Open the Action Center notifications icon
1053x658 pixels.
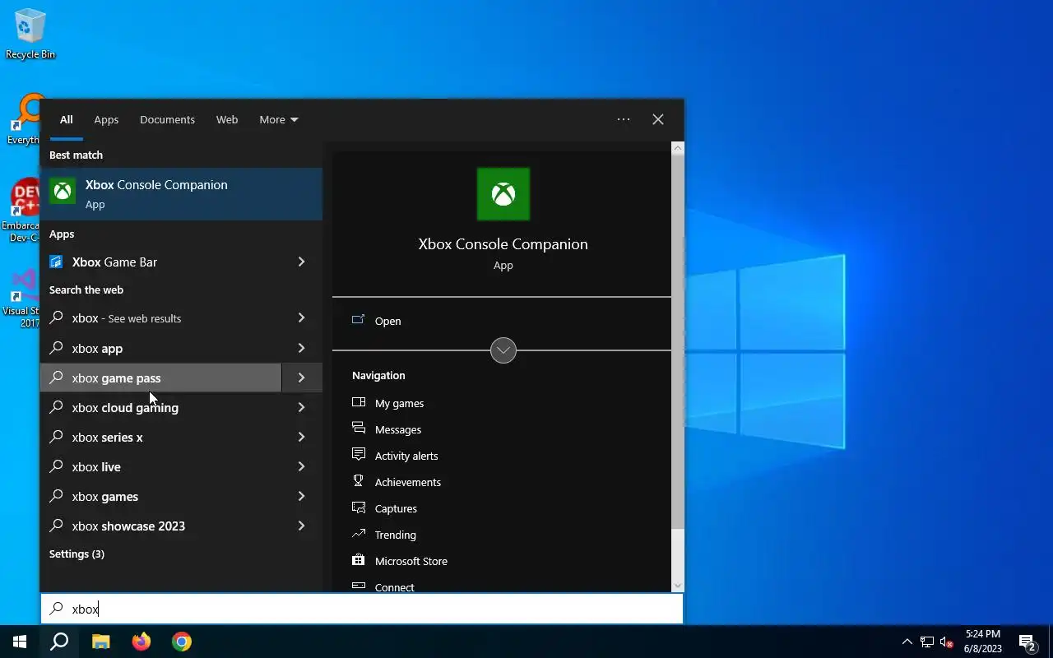pos(1027,642)
